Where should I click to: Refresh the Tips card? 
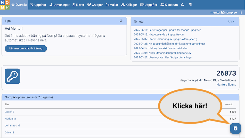[x=121, y=21]
